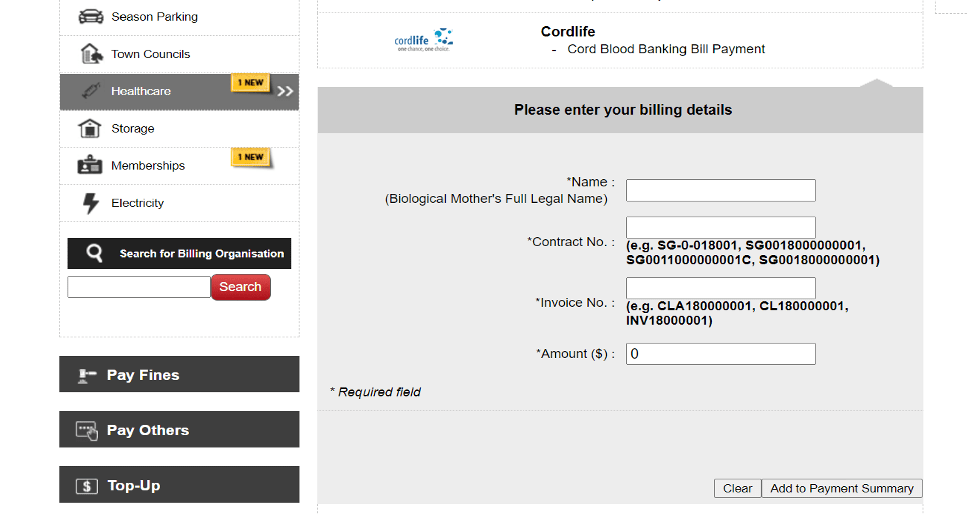The width and height of the screenshot is (967, 514).
Task: Click the red Search button
Action: point(241,287)
